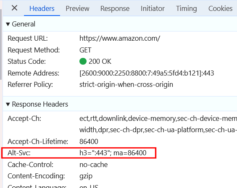Close the request details panel
237x188 pixels.
click(x=15, y=8)
